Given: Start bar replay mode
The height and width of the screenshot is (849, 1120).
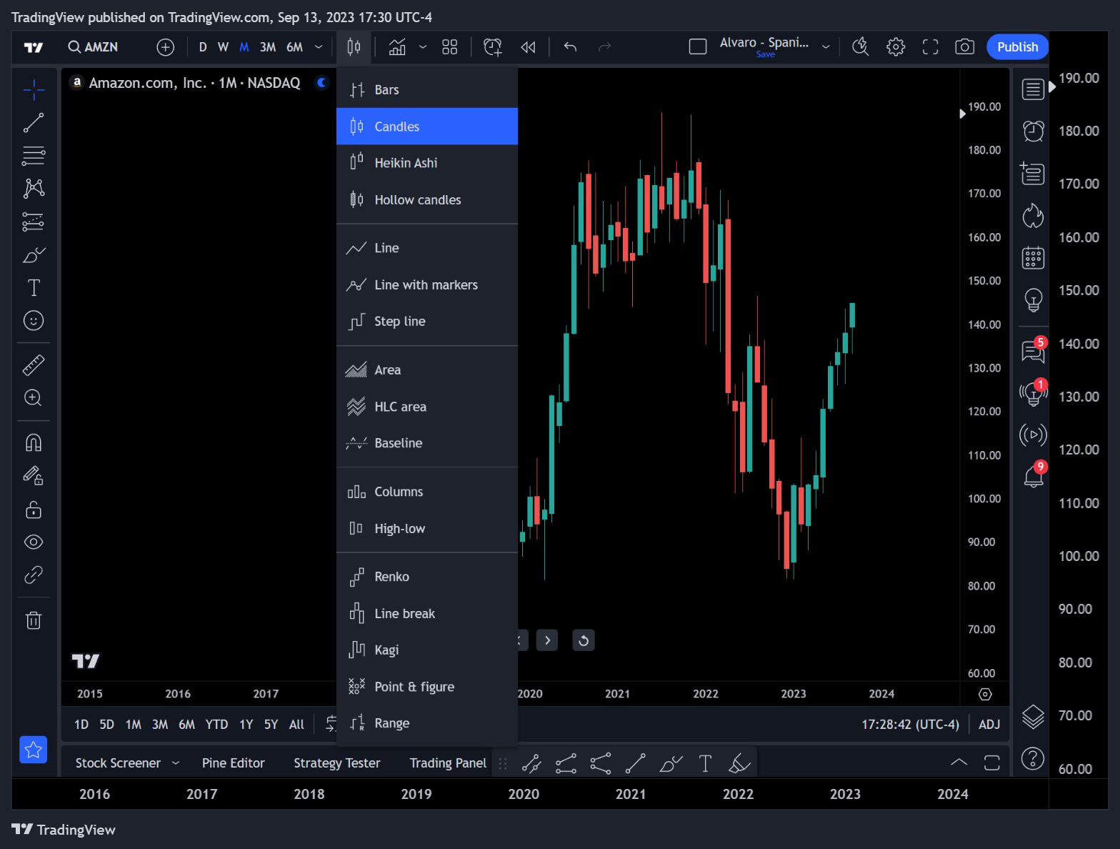Looking at the screenshot, I should tap(528, 47).
